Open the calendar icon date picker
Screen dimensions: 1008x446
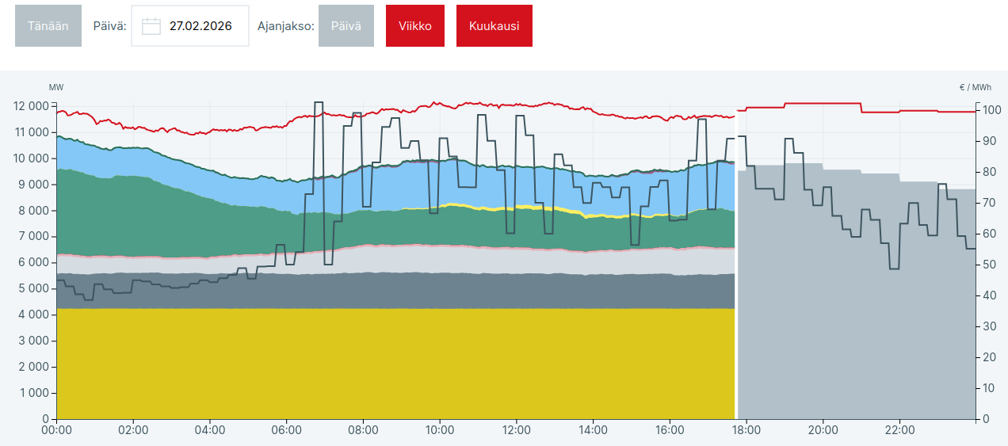tap(151, 26)
